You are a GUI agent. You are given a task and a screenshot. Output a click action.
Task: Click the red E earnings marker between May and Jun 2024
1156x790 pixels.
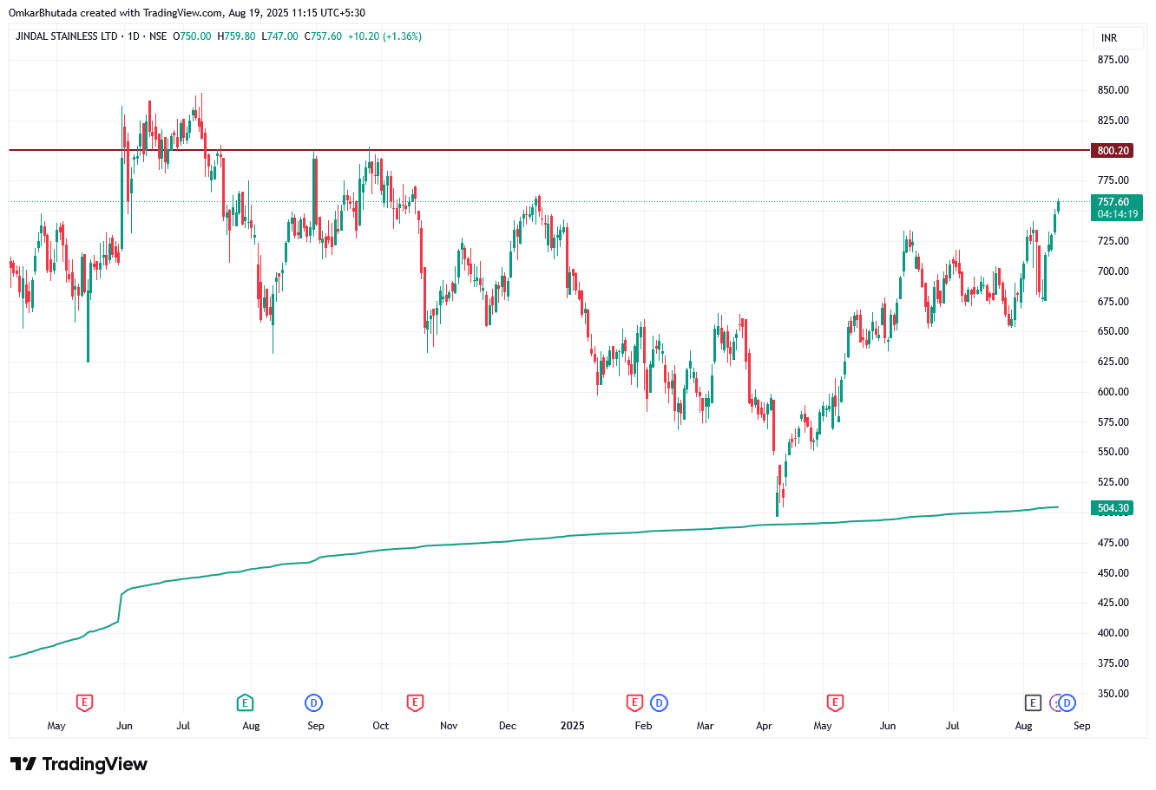84,702
